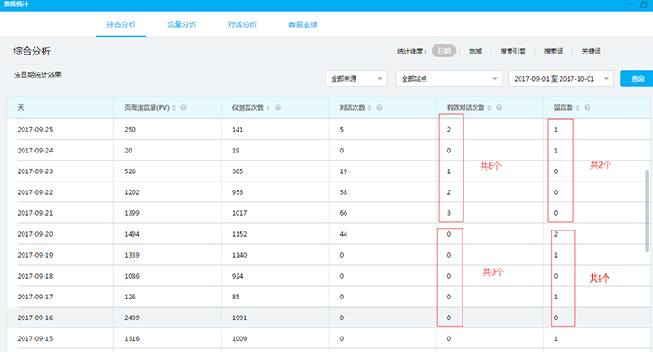Click help icon beside 留言数 header
Screen dimensions: 653x352
tap(587, 107)
